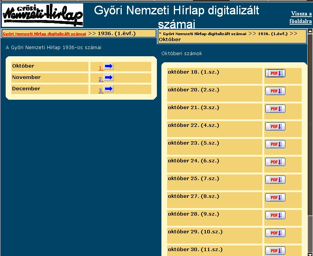Click the Győri Nemzeti Hírlap logo image

pyautogui.click(x=42, y=15)
